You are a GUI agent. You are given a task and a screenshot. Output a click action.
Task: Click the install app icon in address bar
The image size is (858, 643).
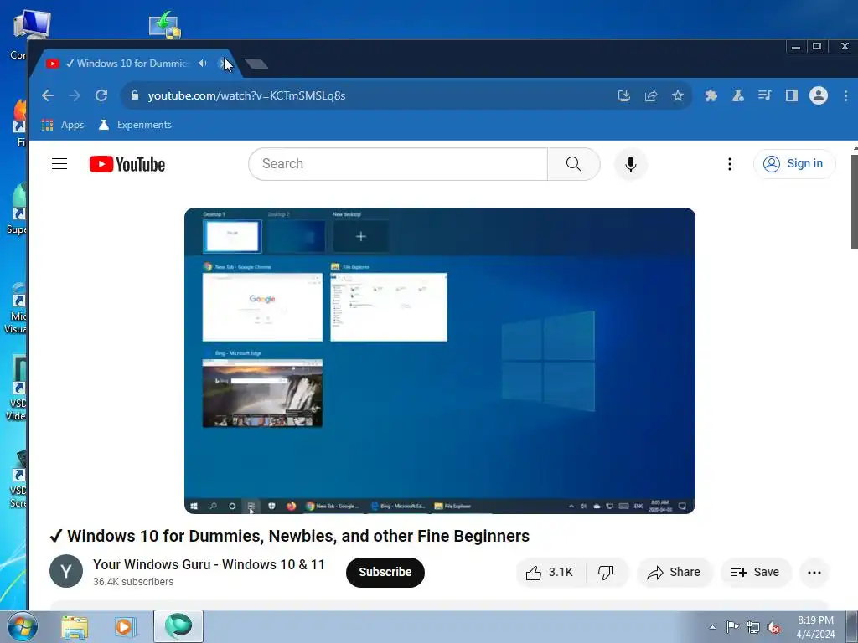623,95
